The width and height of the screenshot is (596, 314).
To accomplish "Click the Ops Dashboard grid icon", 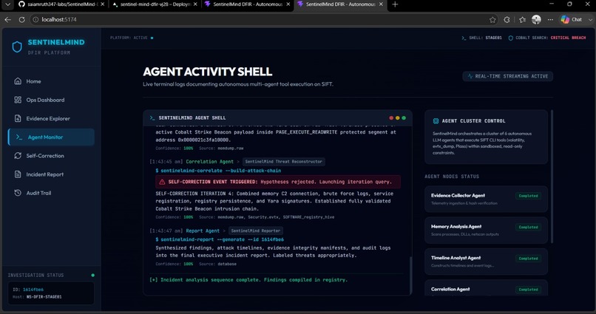I will tap(18, 100).
